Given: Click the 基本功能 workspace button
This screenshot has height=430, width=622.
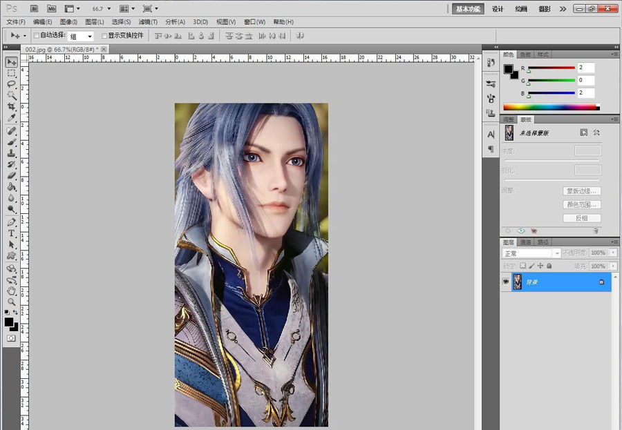Looking at the screenshot, I should click(x=469, y=9).
